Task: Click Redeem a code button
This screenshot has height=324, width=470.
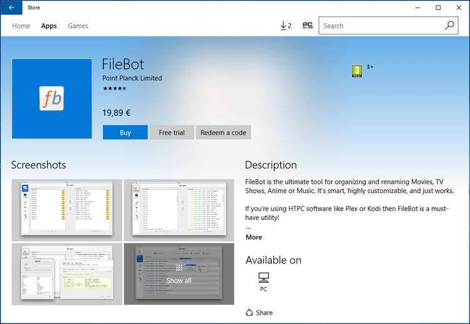Action: [223, 132]
